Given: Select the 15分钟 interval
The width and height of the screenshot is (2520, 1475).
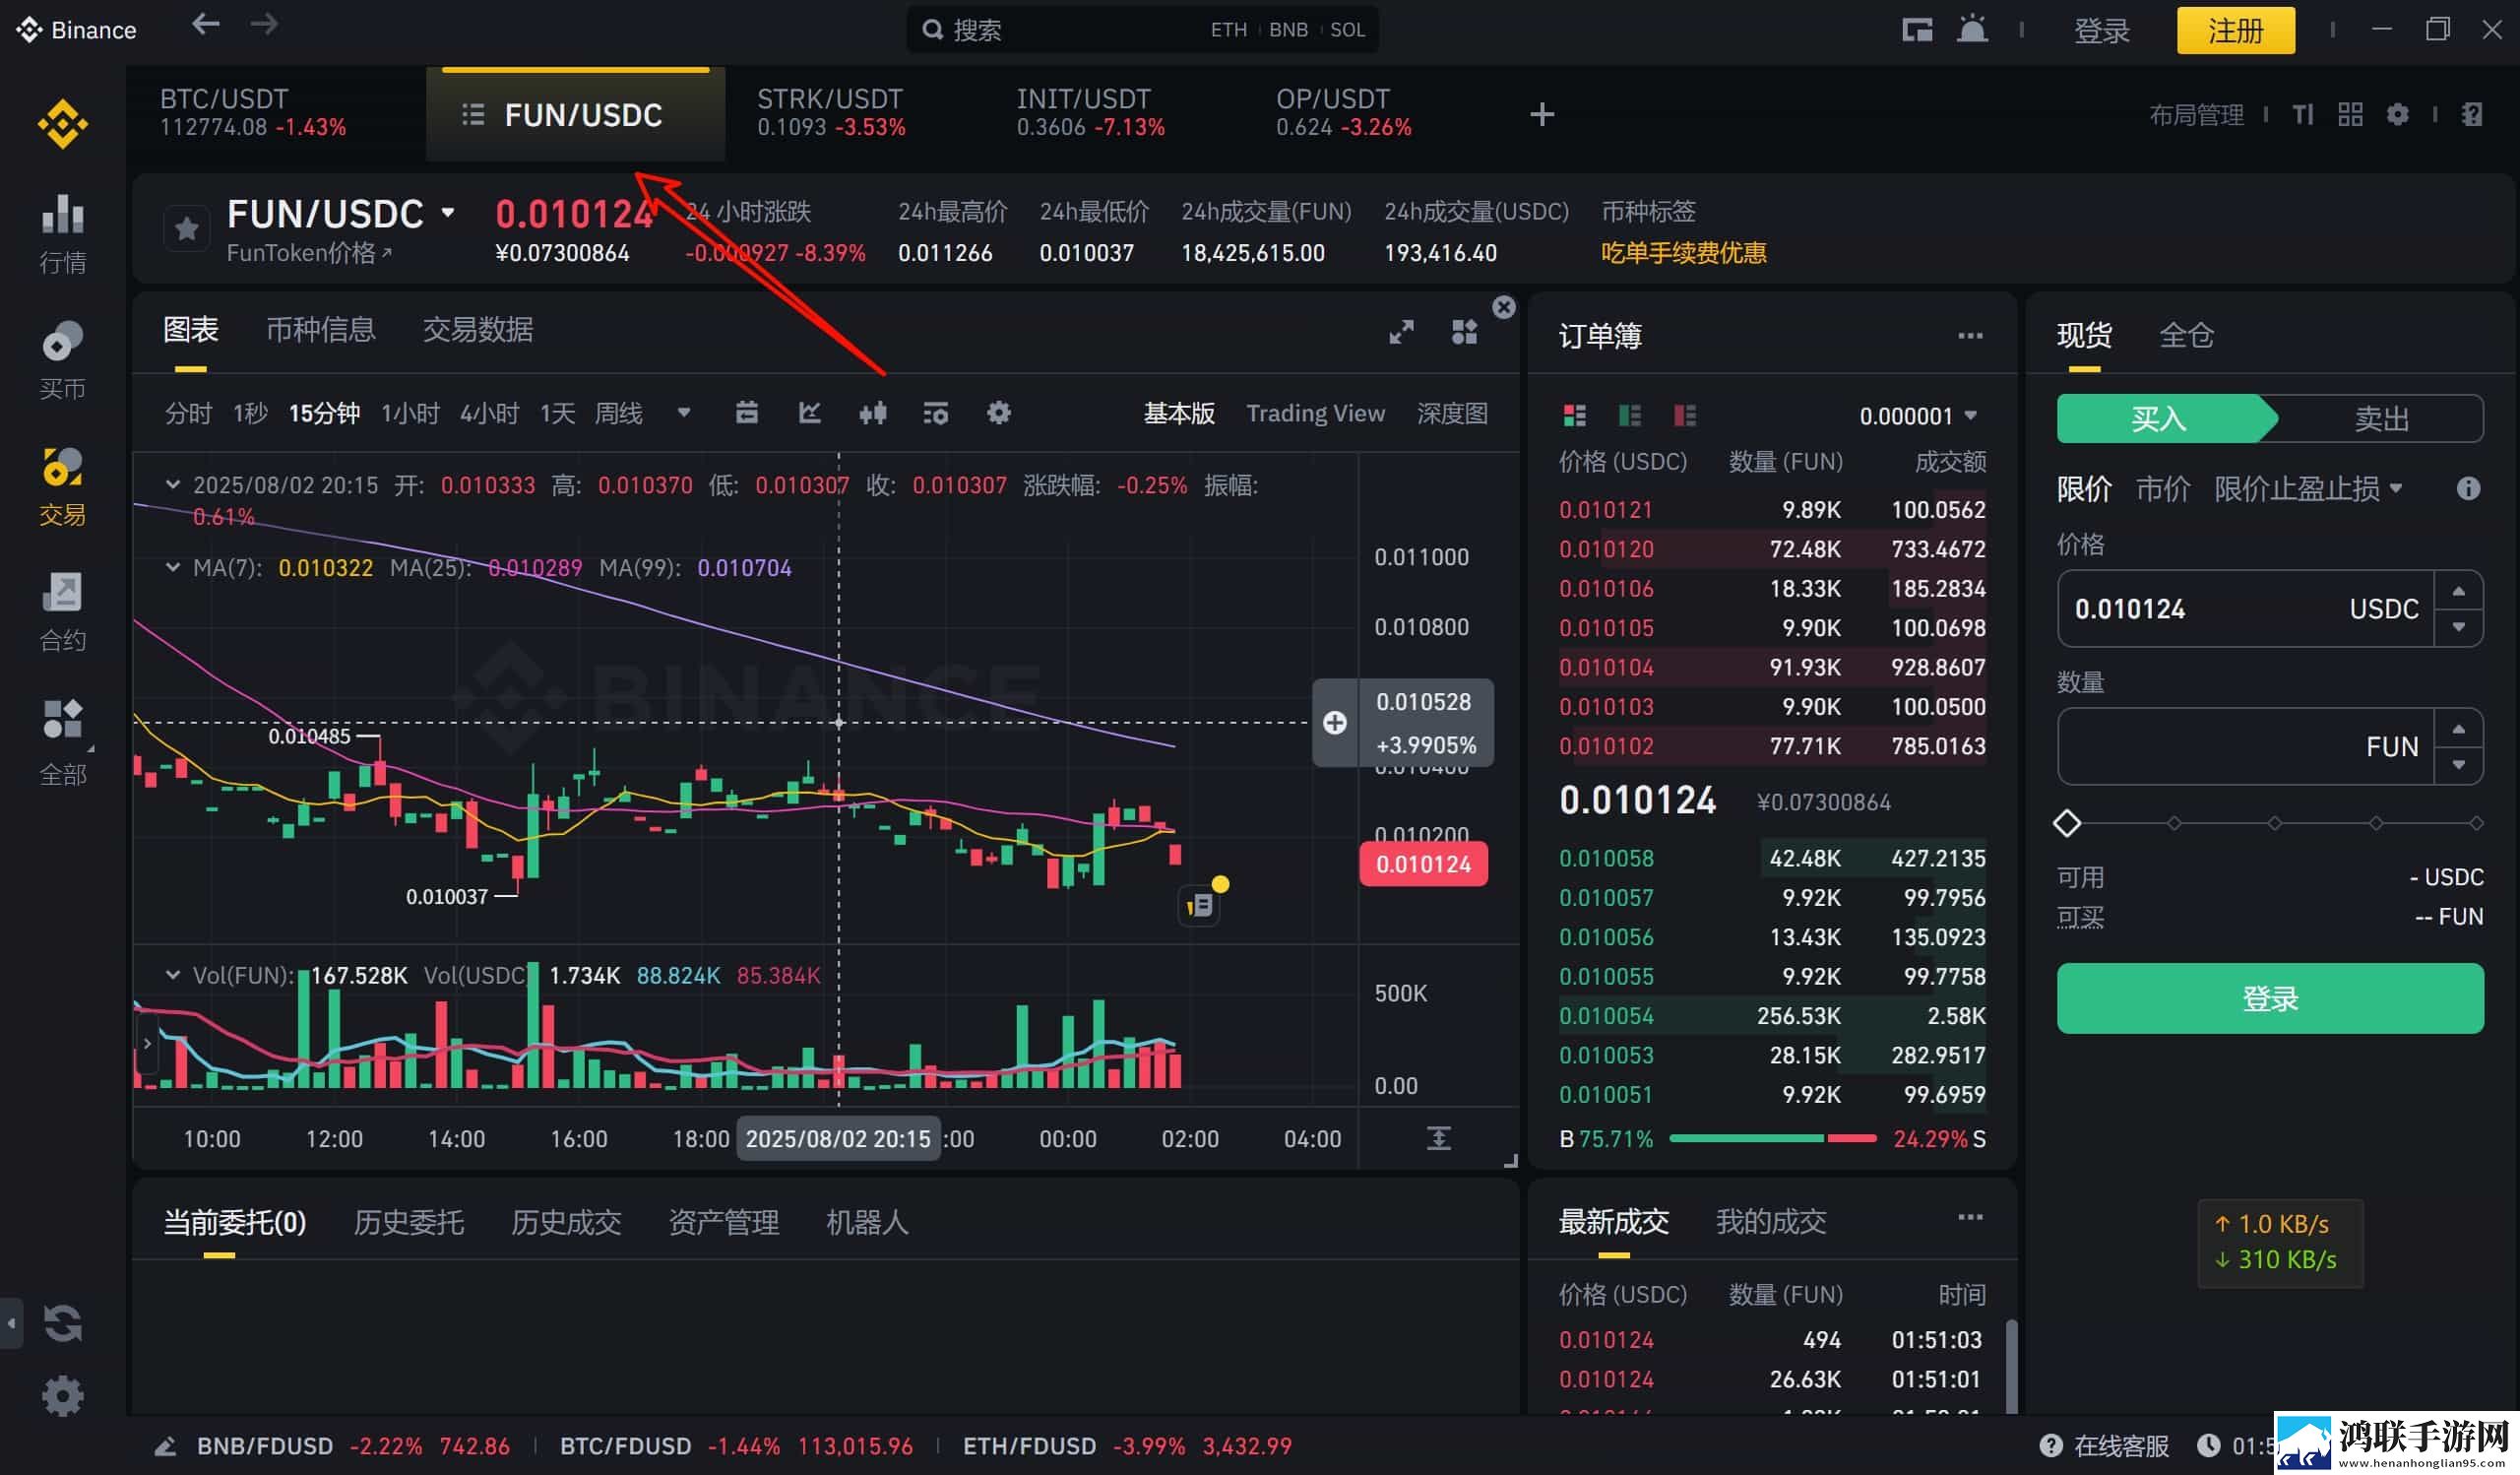Looking at the screenshot, I should (x=324, y=413).
